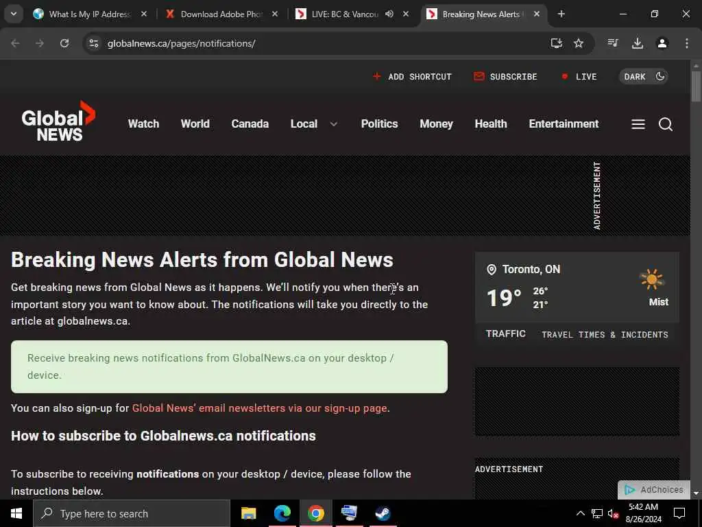Open TRAVEL TIMES & INCIDENTS link
The width and height of the screenshot is (702, 527).
(x=605, y=335)
